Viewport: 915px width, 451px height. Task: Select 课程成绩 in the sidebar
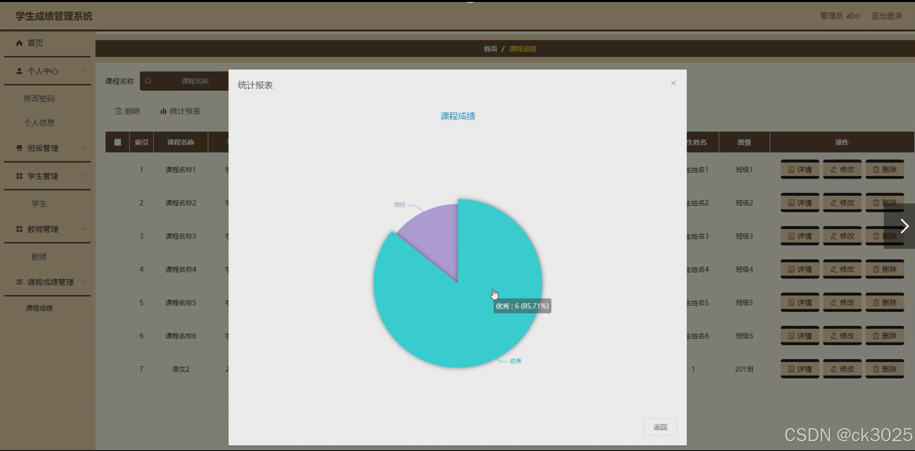(39, 308)
